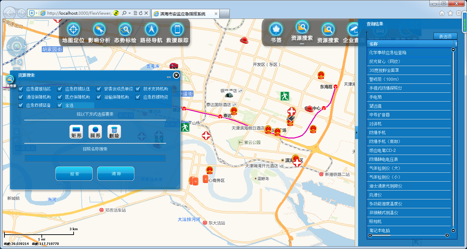Uncheck the 安委会成员单位 checkbox

(98, 89)
